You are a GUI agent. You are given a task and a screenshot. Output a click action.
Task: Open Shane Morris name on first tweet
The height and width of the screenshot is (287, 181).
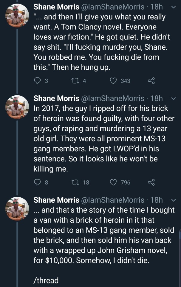[56, 7]
